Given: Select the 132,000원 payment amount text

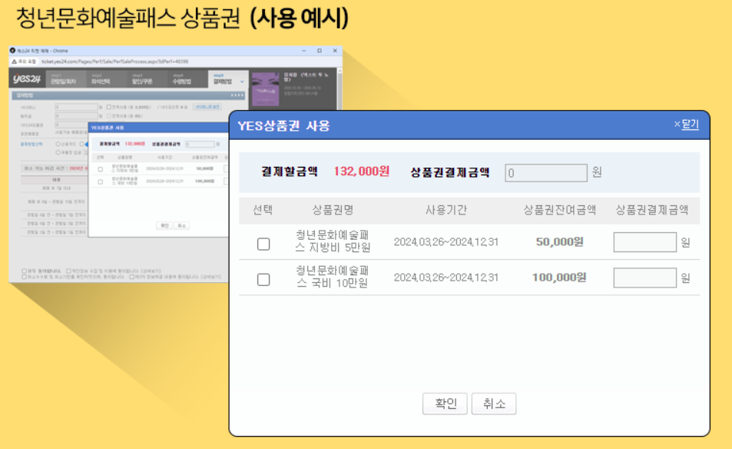Looking at the screenshot, I should click(x=361, y=171).
